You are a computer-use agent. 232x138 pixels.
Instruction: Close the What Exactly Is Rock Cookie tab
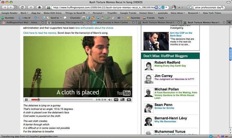(x=133, y=23)
